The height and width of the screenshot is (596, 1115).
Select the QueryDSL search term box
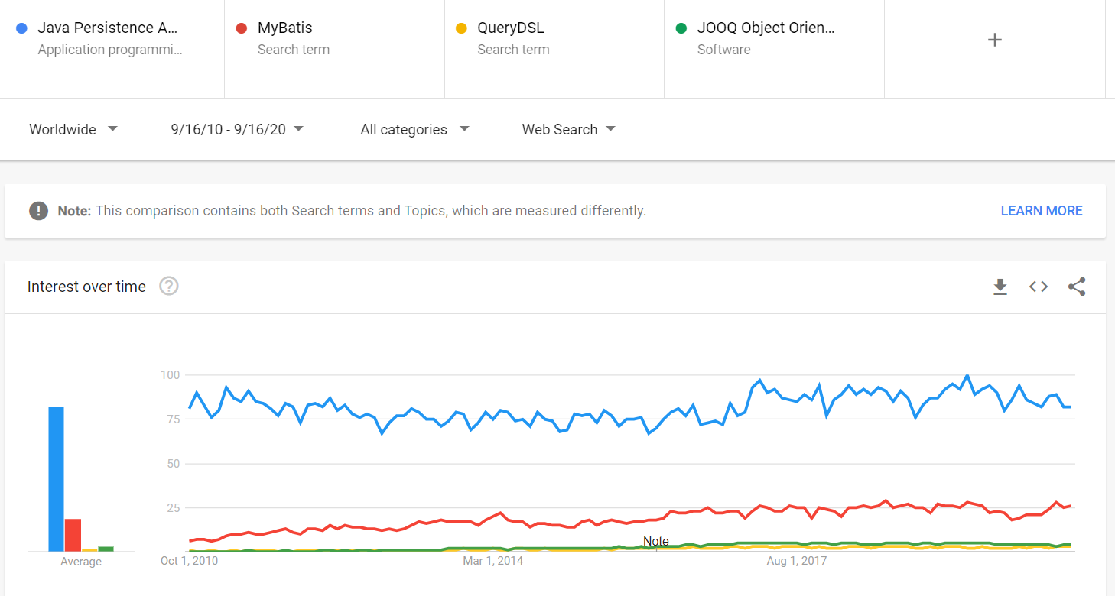[x=554, y=39]
